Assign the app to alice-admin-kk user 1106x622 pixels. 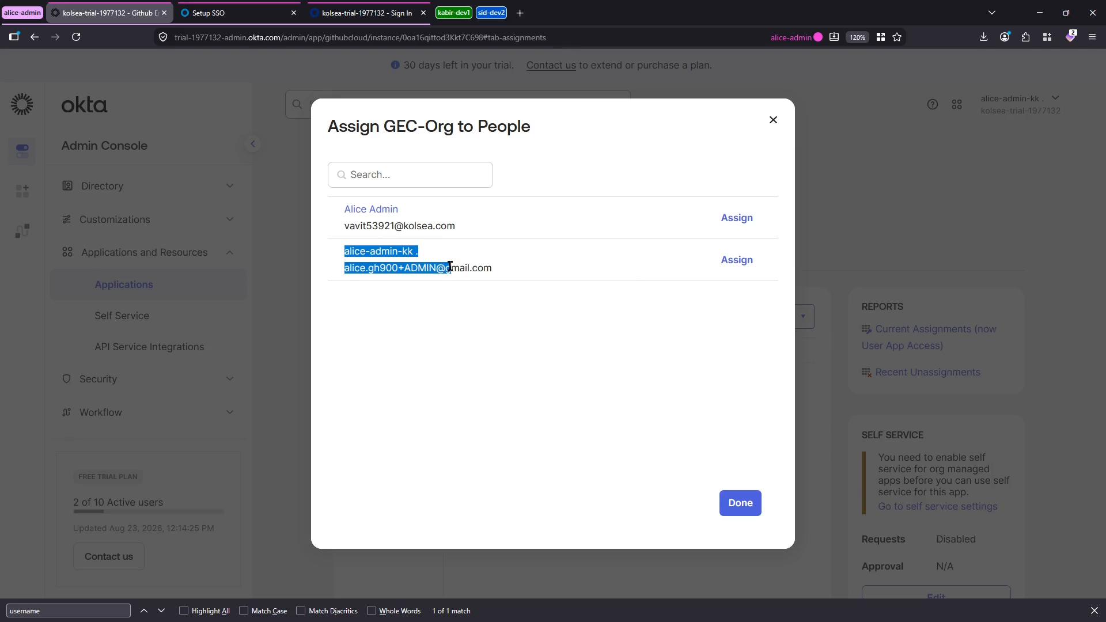point(737,260)
